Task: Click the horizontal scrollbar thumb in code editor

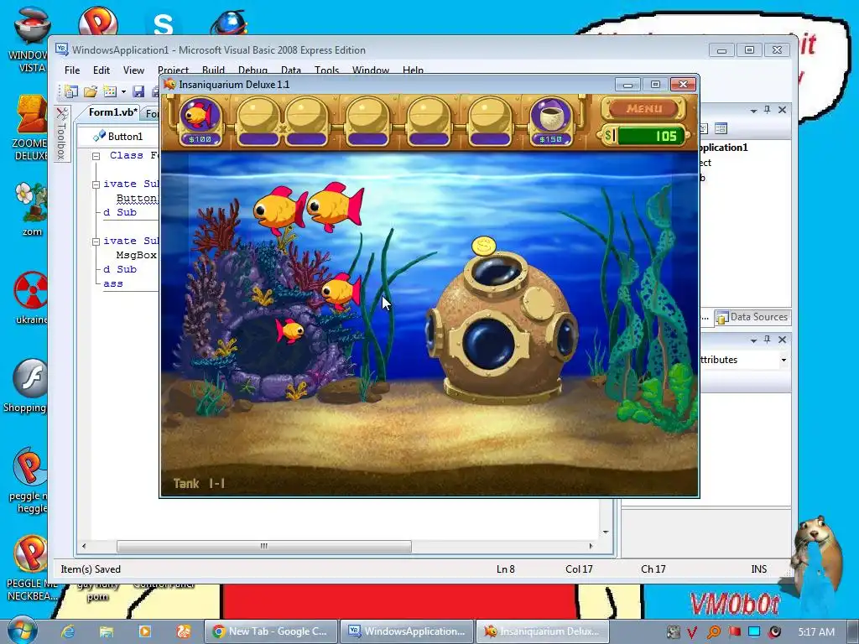Action: click(264, 546)
